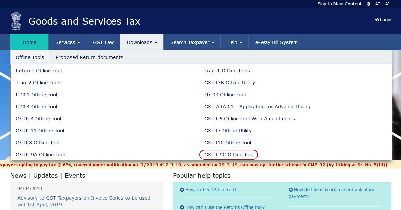401x210 pixels.
Task: Increase font size using the A+ icon
Action: 377,4
